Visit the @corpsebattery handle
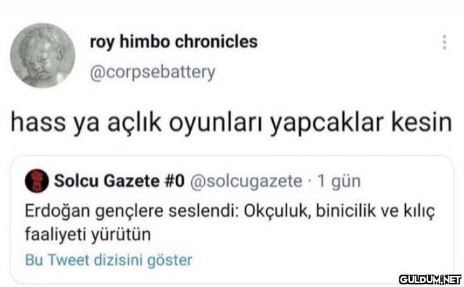This screenshot has height=287, width=464. (x=151, y=72)
